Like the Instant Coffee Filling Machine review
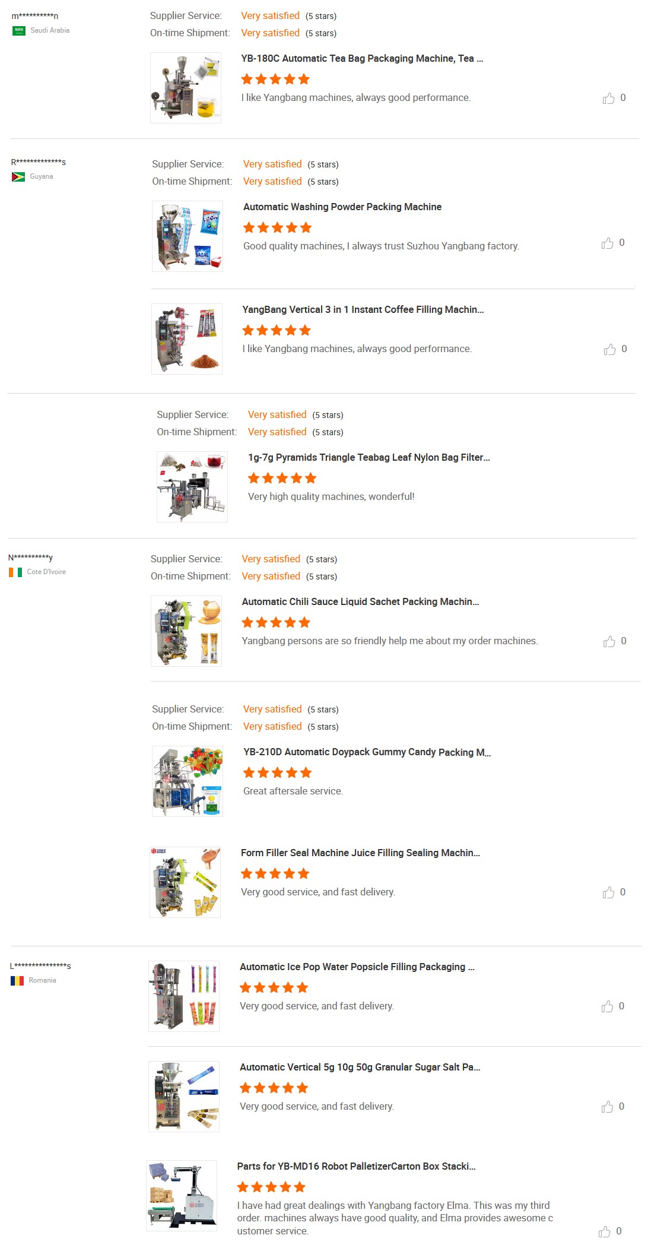The width and height of the screenshot is (648, 1251). (610, 349)
